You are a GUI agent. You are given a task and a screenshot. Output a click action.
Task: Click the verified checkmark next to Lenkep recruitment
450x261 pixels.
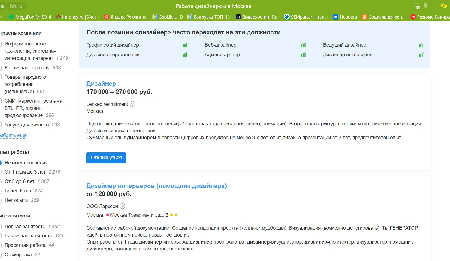[133, 104]
